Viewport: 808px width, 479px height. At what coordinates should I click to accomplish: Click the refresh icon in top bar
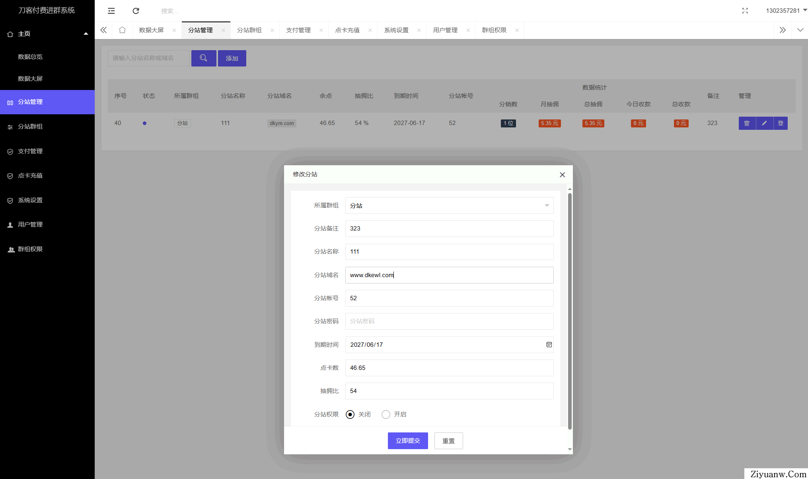click(136, 11)
